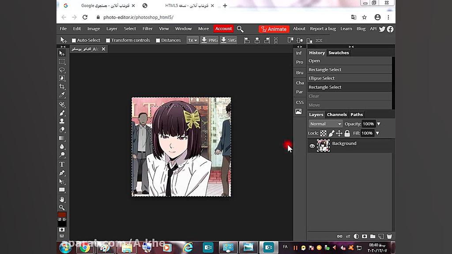
Task: Open the background black color swatch
Action: [62, 224]
